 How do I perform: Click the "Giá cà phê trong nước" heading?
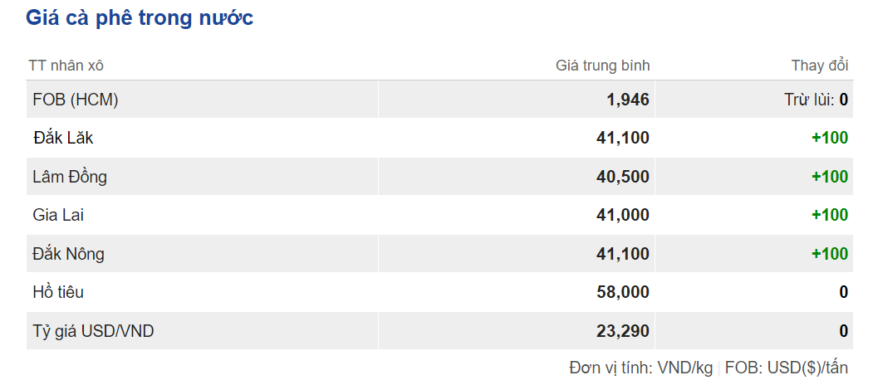click(140, 18)
